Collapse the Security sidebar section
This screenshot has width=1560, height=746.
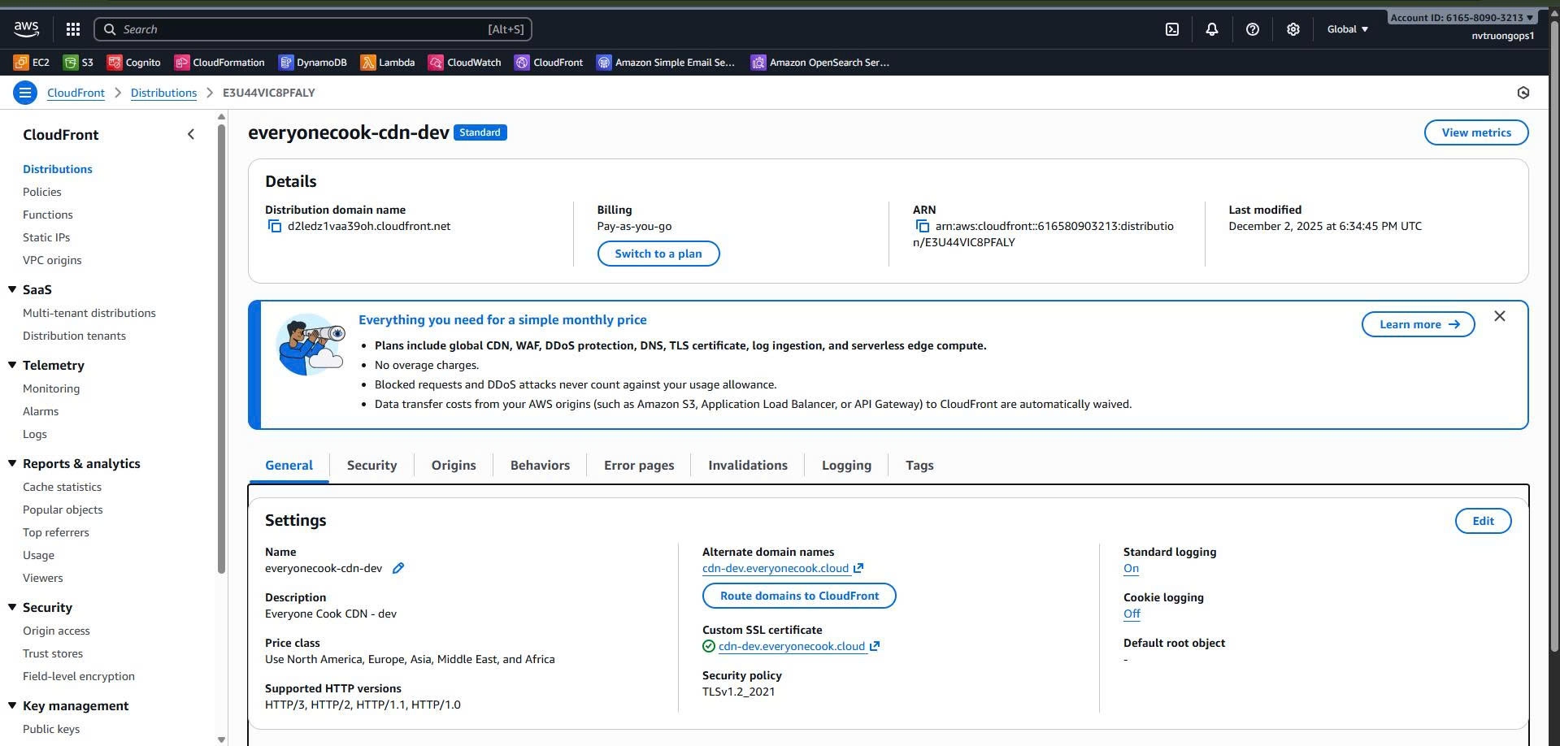pos(12,607)
